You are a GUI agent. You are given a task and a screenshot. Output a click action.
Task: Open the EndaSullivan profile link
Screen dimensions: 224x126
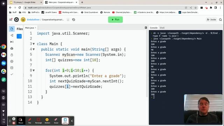33,20
